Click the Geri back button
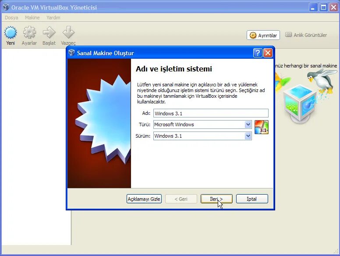340x256 pixels. [x=181, y=199]
